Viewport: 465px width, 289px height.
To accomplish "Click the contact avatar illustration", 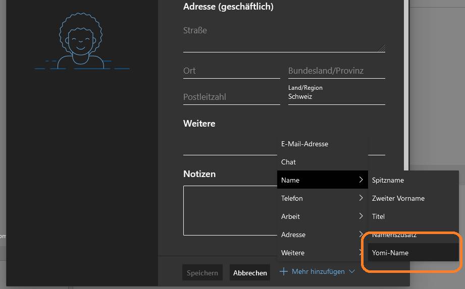I will 81,41.
